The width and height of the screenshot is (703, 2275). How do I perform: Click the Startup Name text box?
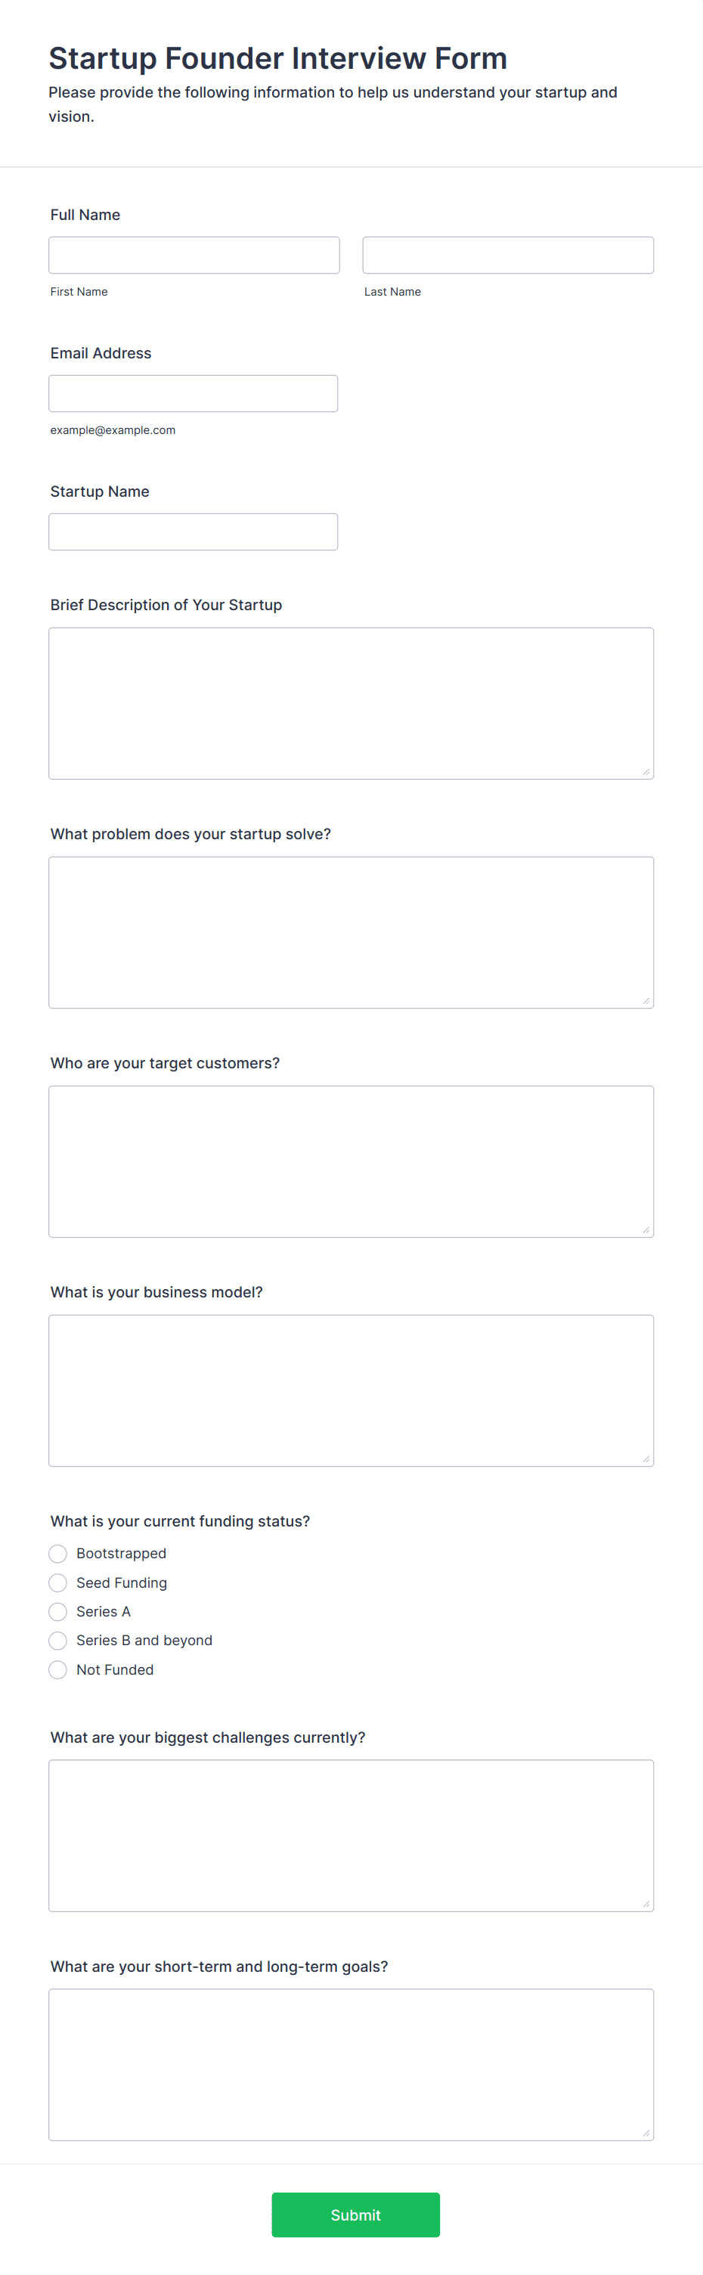pos(194,532)
